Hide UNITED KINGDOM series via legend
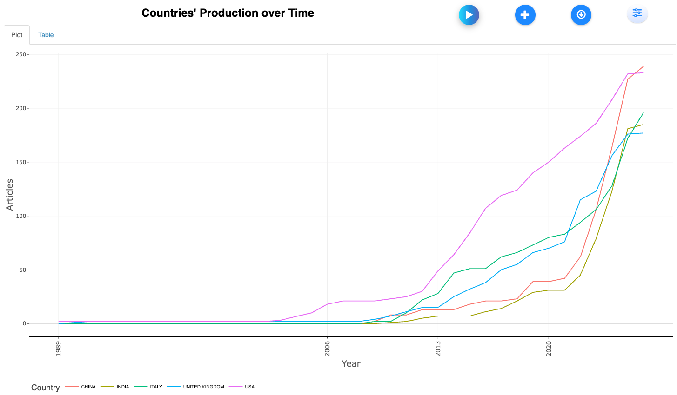Image resolution: width=677 pixels, height=395 pixels. [x=203, y=387]
